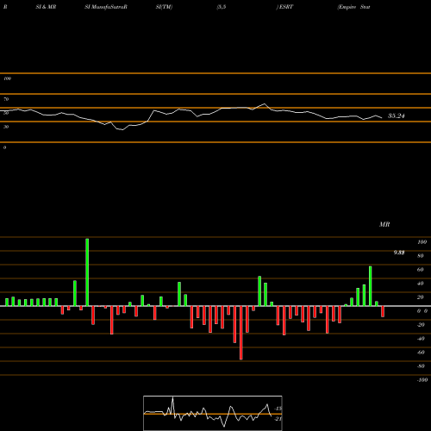Viewport: 431px width, 431px height.
Task: Click the 0 label on RSI axis
Action: tap(4, 147)
